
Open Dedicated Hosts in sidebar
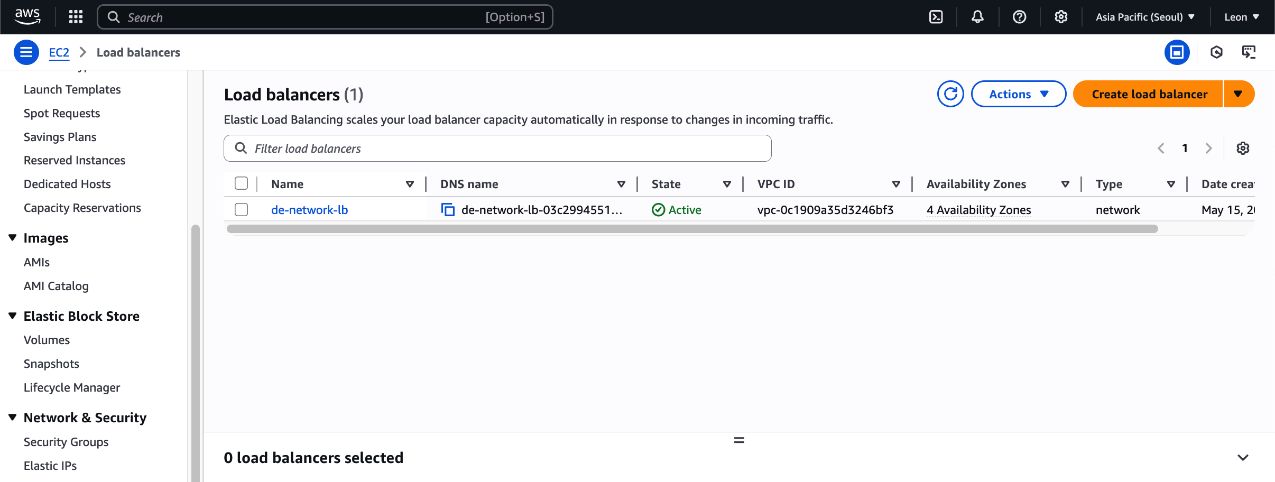coord(67,184)
